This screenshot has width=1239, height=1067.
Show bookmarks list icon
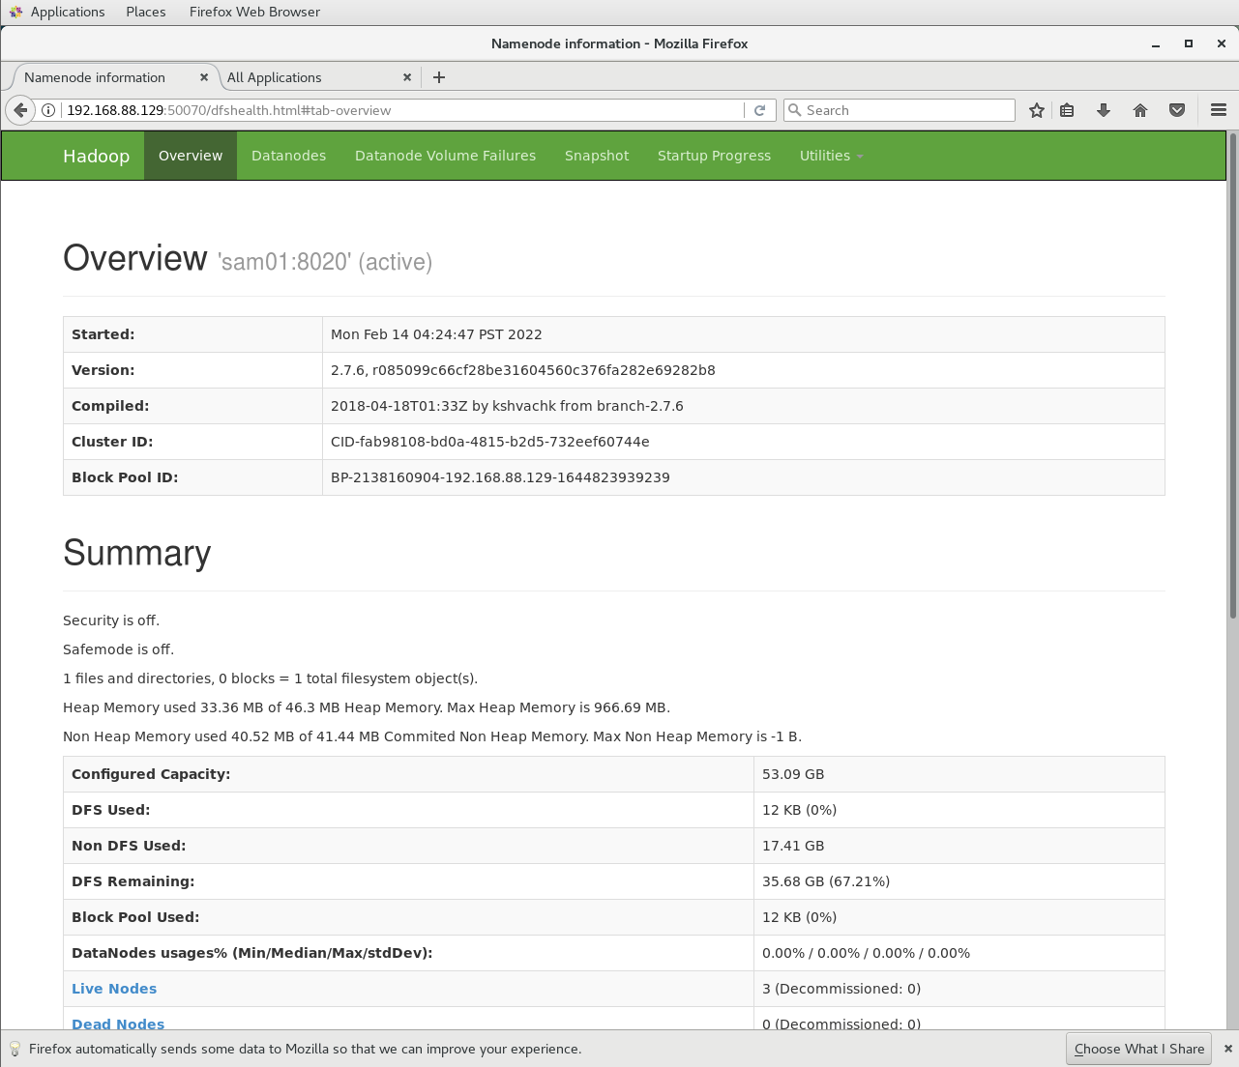(x=1067, y=110)
